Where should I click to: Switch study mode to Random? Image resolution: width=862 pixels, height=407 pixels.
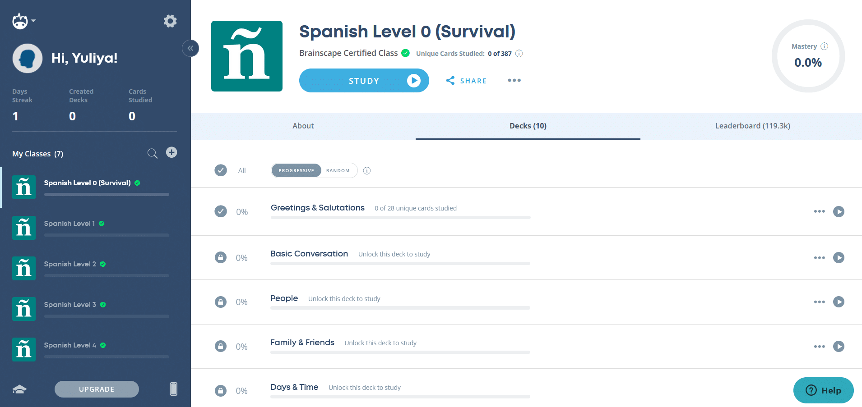[x=338, y=170]
